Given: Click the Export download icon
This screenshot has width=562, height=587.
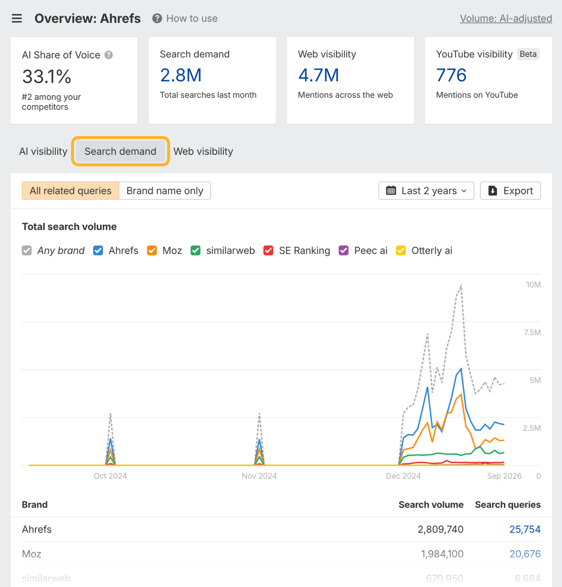Looking at the screenshot, I should coord(493,191).
